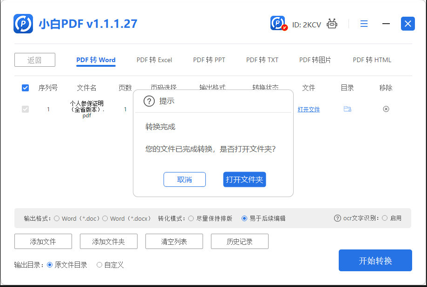
Task: Click the ID: 2KCV account text
Action: pyautogui.click(x=306, y=25)
